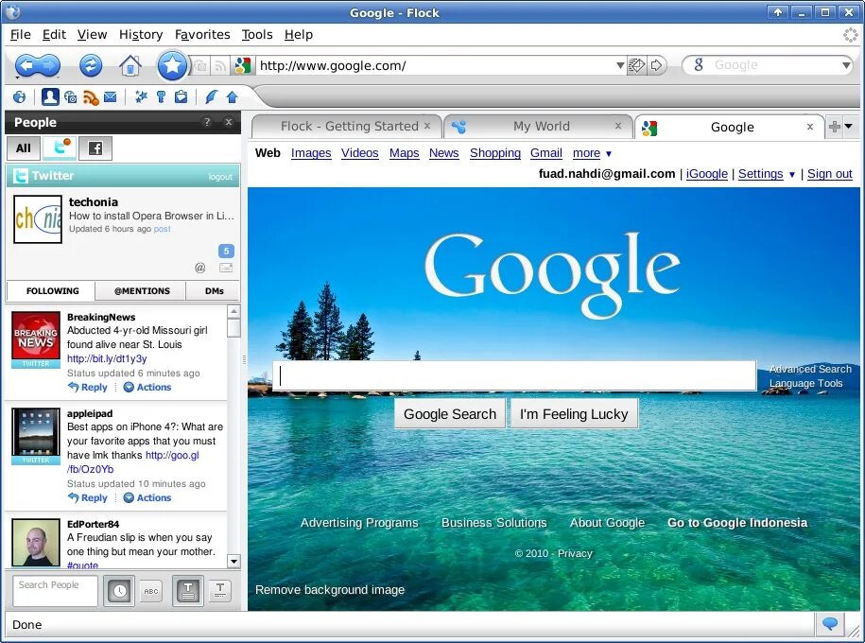Open the Blog Editor feather icon

211,97
